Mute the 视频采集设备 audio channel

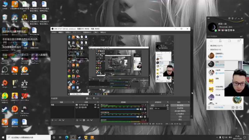(141, 117)
